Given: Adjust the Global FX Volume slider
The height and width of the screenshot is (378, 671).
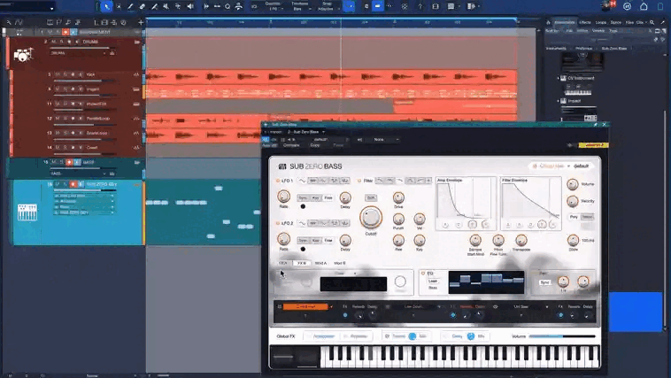Looking at the screenshot, I should point(562,336).
